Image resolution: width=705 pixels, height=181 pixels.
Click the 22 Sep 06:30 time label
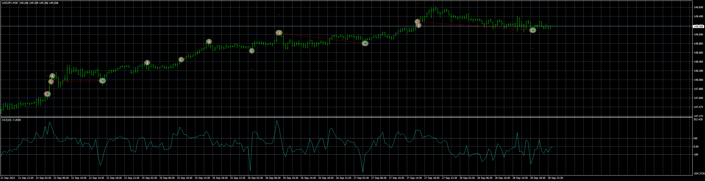coord(61,178)
